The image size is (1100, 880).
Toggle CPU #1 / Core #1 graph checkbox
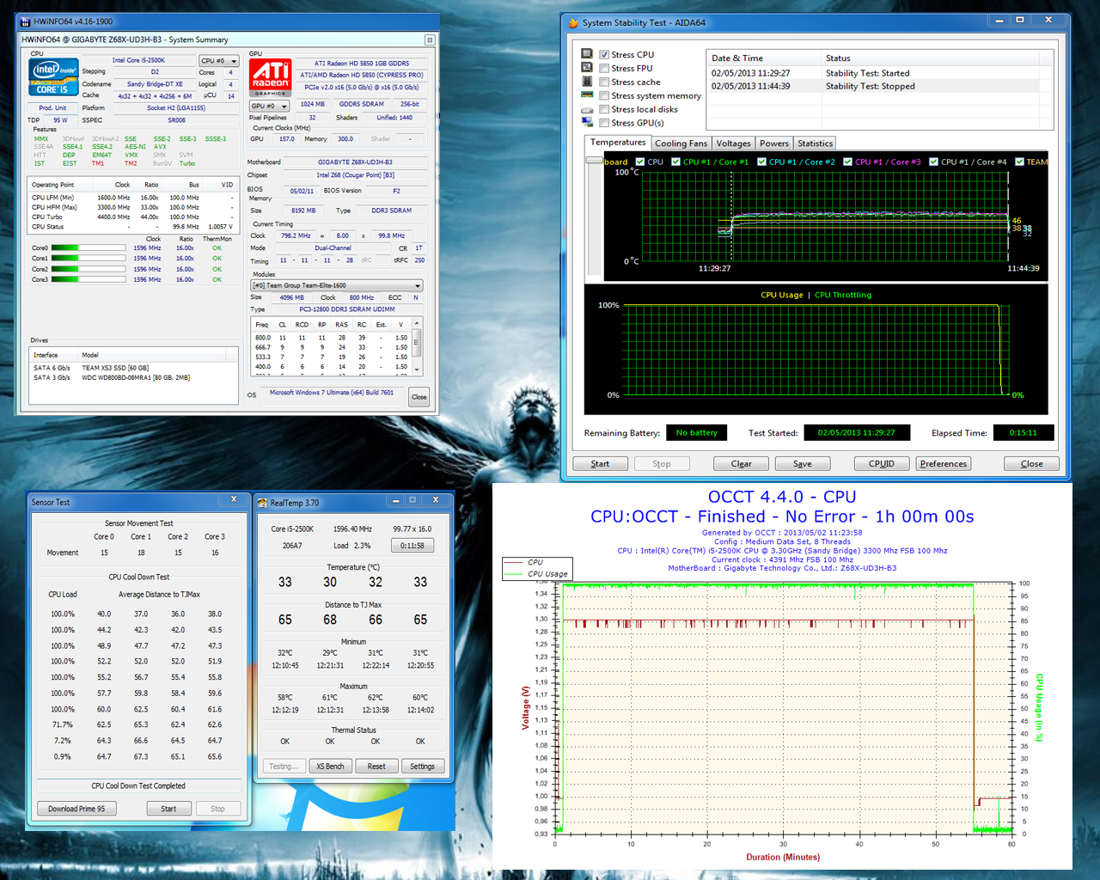pyautogui.click(x=676, y=162)
